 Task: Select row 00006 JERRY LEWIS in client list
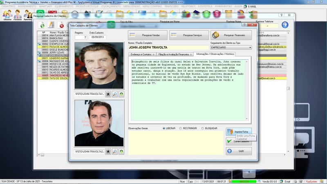point(53,53)
